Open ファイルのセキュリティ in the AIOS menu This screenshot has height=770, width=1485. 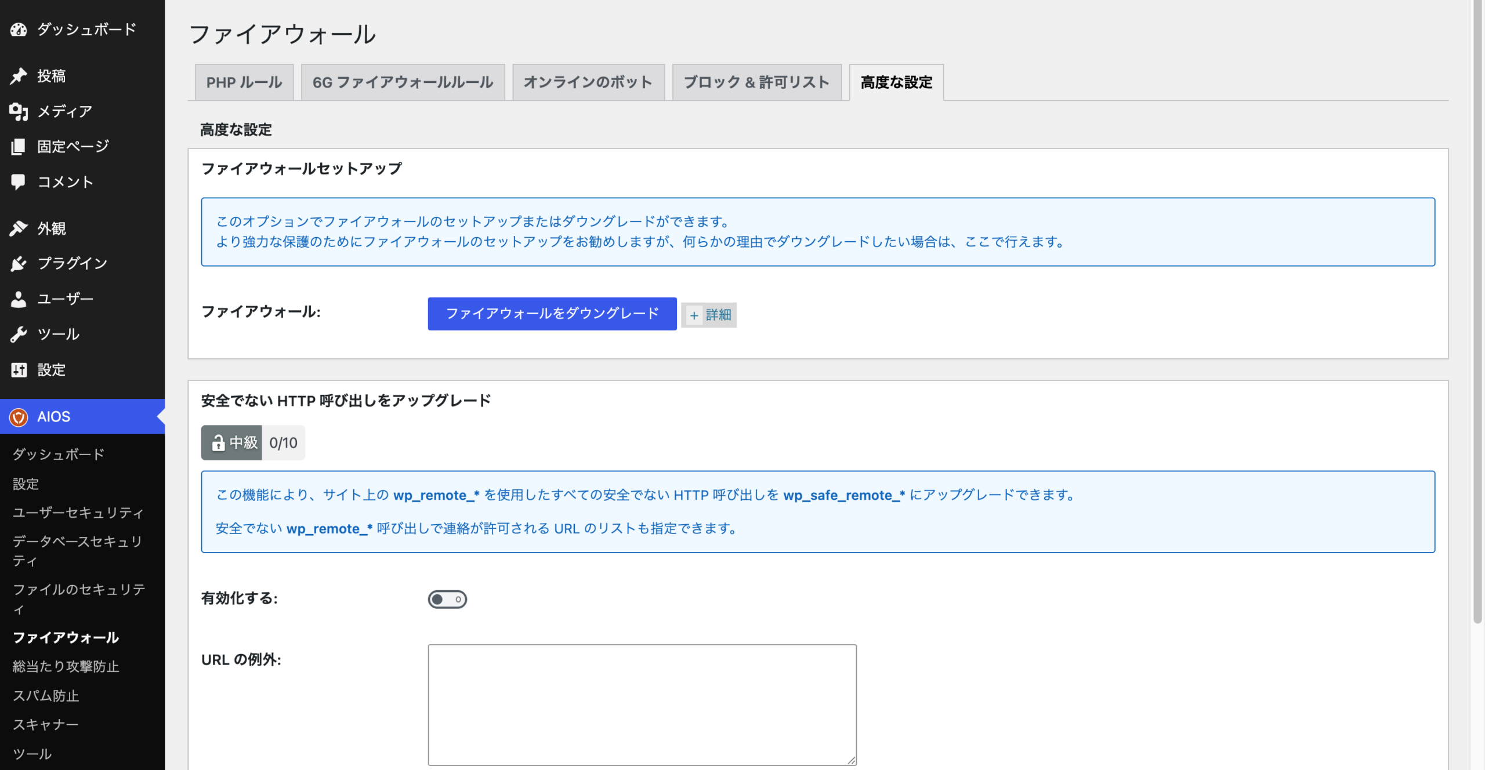79,599
